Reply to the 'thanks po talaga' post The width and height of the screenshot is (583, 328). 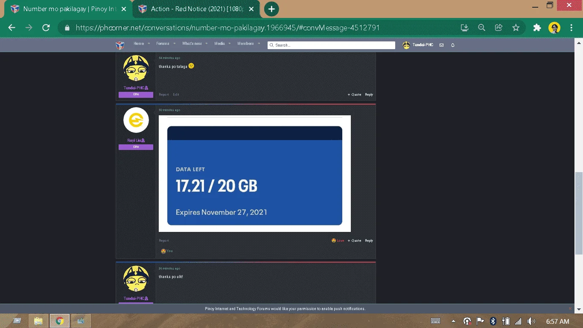(x=369, y=94)
